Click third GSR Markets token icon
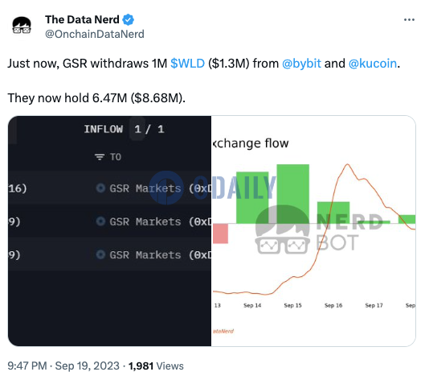Viewport: 425px width, 376px height. [100, 255]
